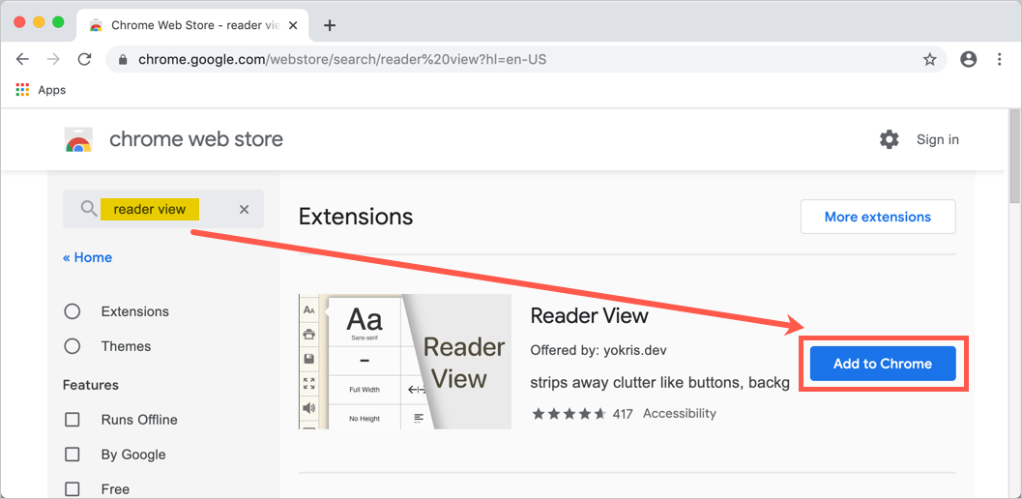The image size is (1022, 499).
Task: Open the Reader View extension thumbnail
Action: point(405,362)
